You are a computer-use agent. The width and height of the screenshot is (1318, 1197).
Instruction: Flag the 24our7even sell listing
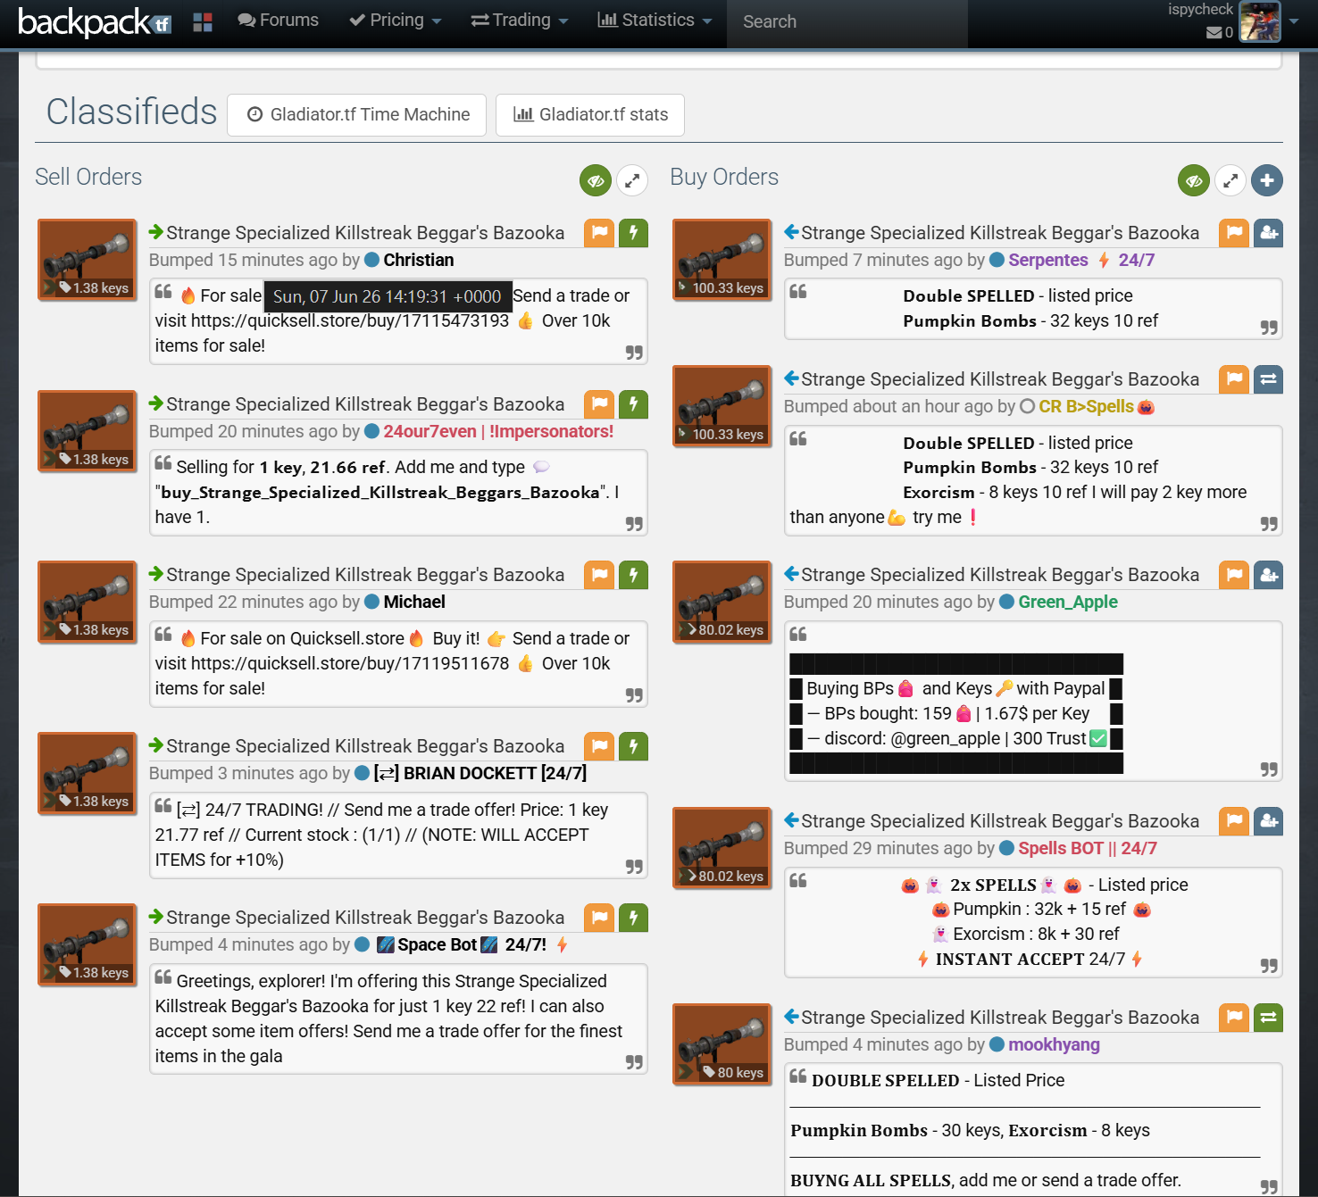coord(599,404)
